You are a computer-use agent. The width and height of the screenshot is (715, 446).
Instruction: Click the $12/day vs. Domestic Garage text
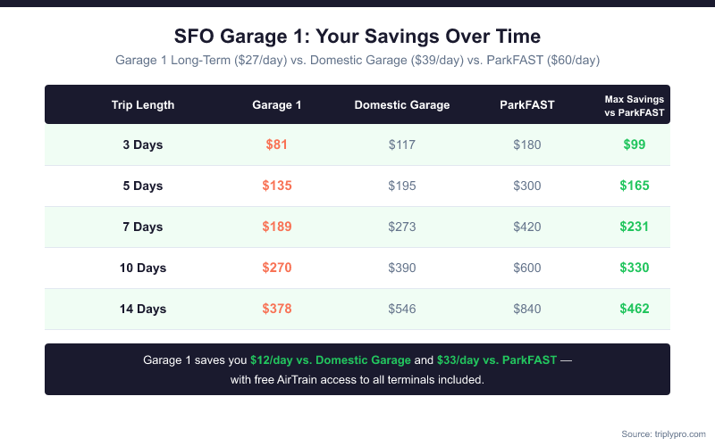pos(330,360)
